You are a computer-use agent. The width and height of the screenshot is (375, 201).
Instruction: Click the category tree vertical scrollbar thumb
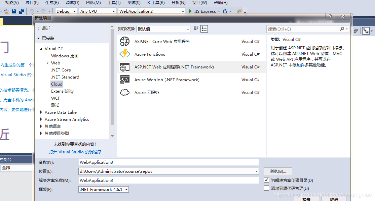[x=112, y=77]
